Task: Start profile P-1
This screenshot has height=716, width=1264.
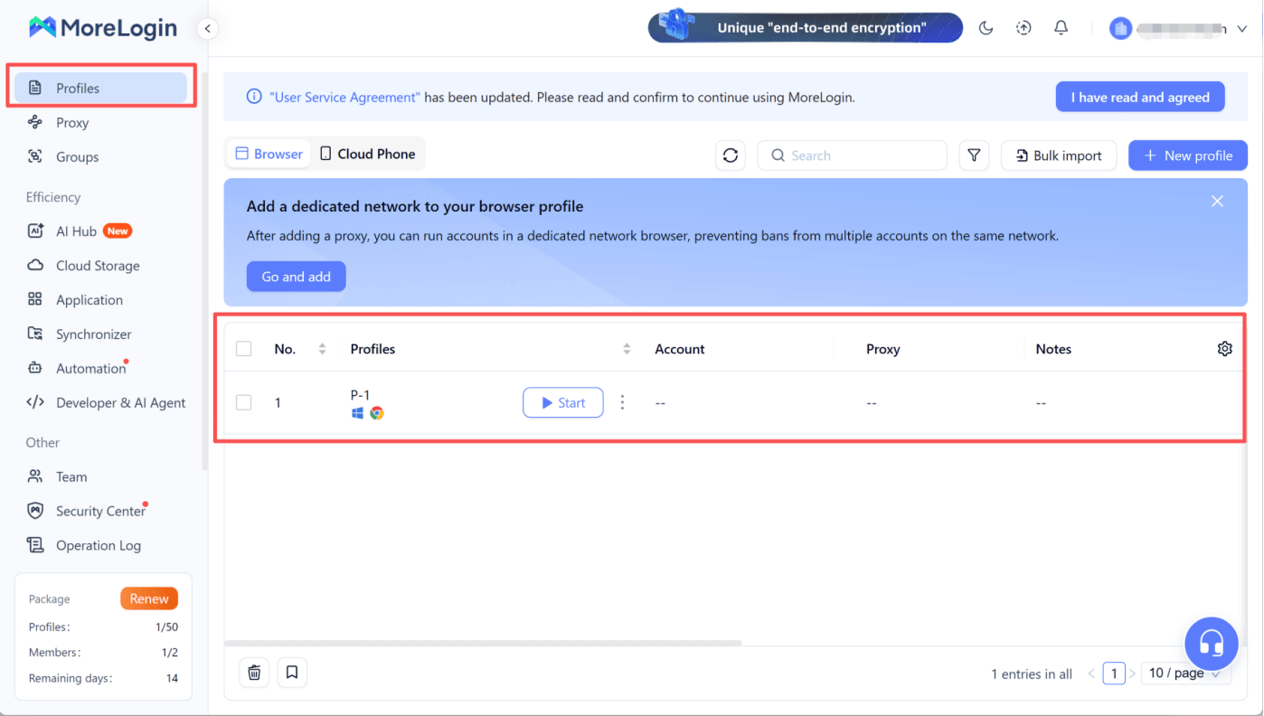Action: (563, 402)
